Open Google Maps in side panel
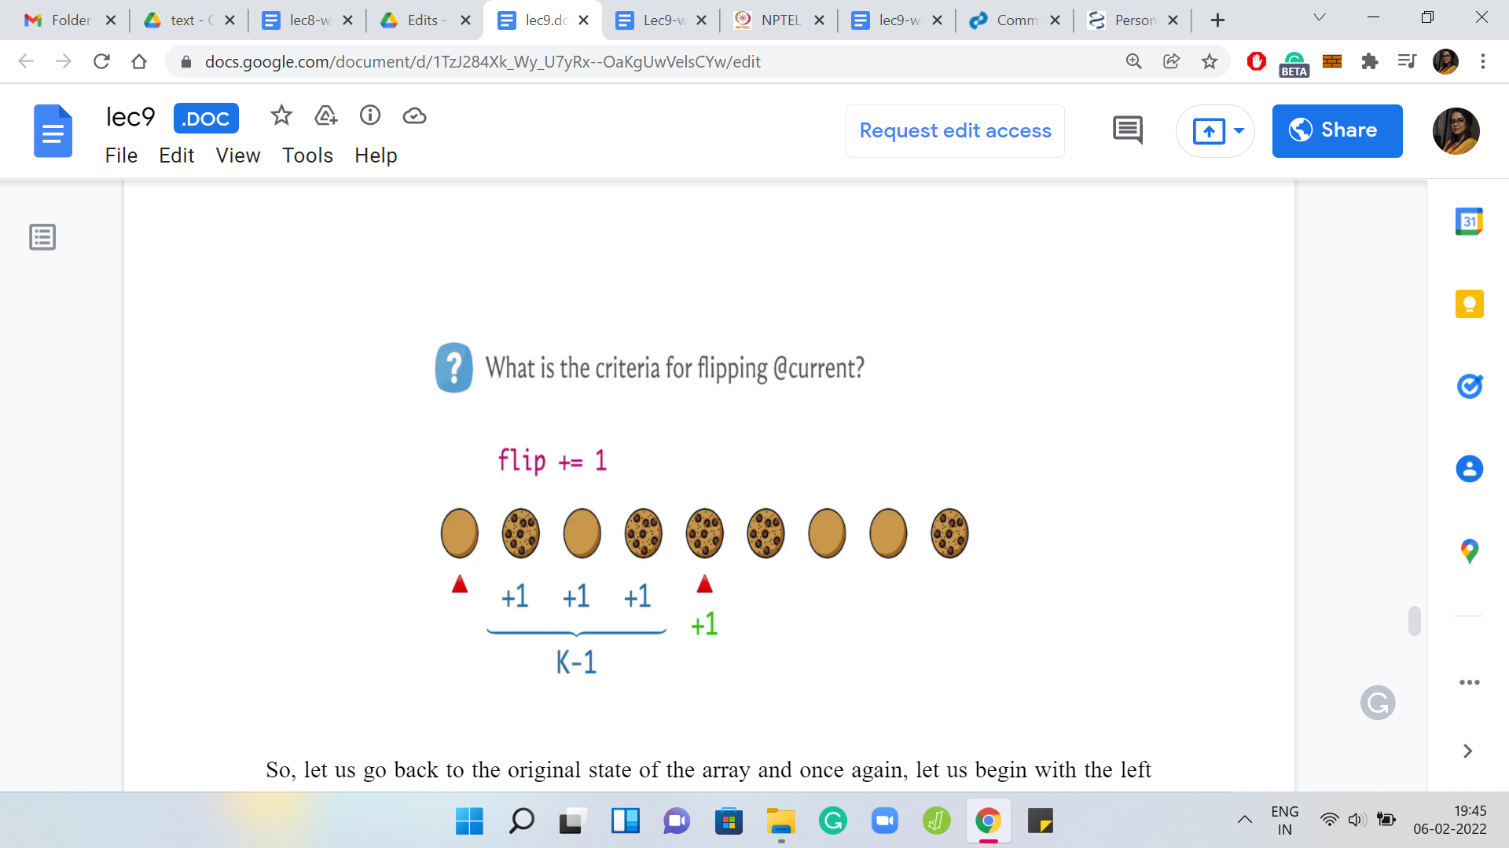 coord(1469,551)
